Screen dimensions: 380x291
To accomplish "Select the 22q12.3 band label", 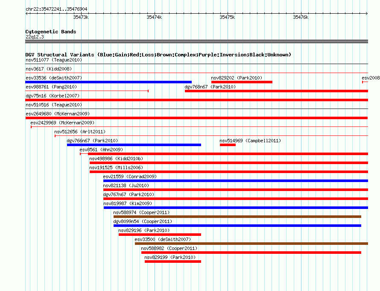I will click(35, 37).
